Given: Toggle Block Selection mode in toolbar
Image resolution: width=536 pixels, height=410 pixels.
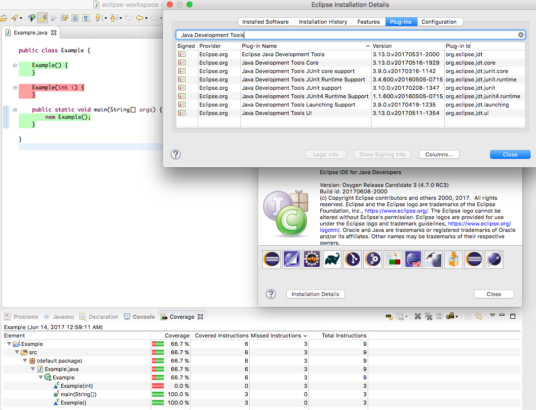Looking at the screenshot, I should pos(75,18).
